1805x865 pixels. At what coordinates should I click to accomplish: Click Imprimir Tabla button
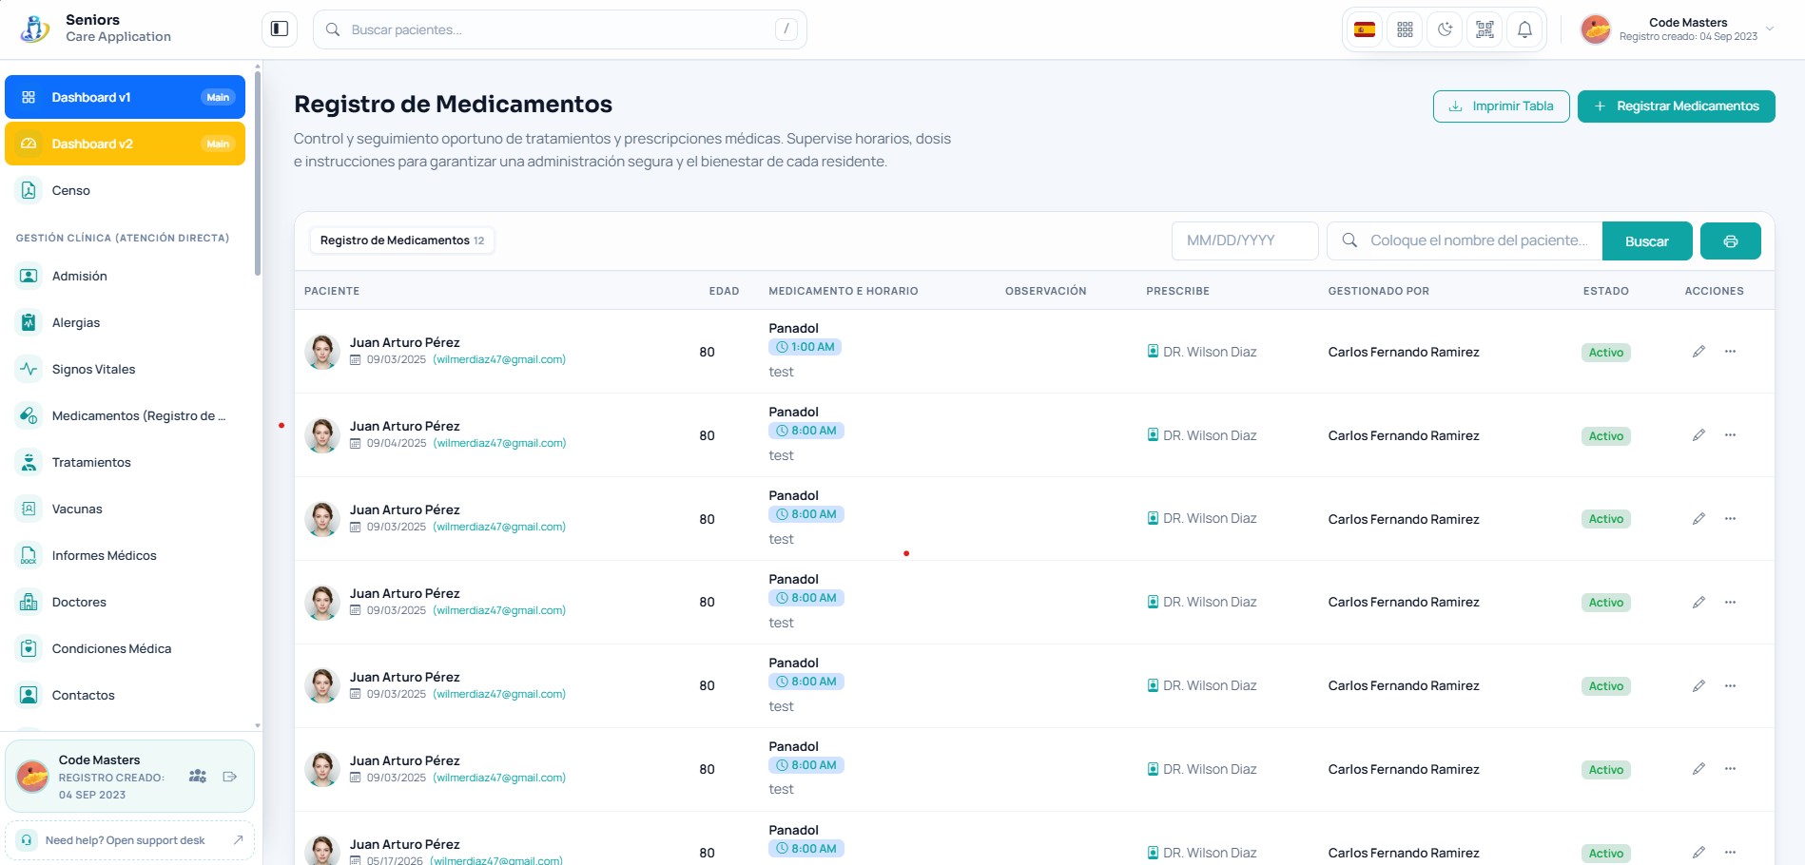1501,106
